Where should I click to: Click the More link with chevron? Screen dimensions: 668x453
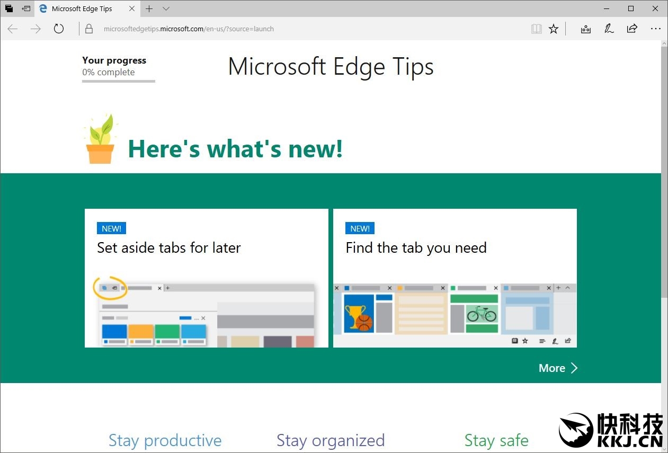click(x=558, y=368)
